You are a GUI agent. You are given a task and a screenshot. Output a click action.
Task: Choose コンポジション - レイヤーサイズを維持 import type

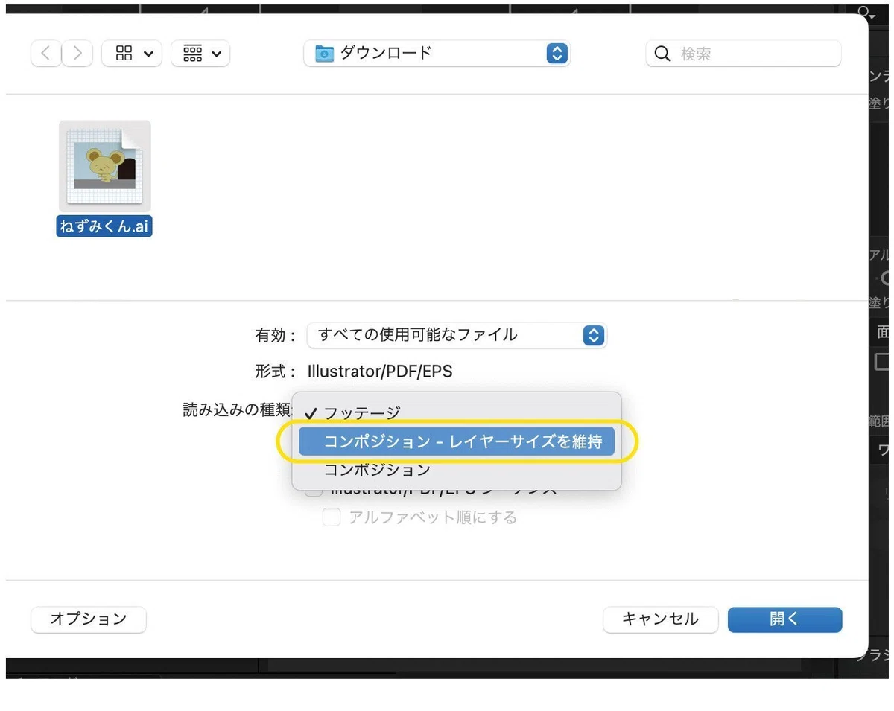click(x=457, y=441)
